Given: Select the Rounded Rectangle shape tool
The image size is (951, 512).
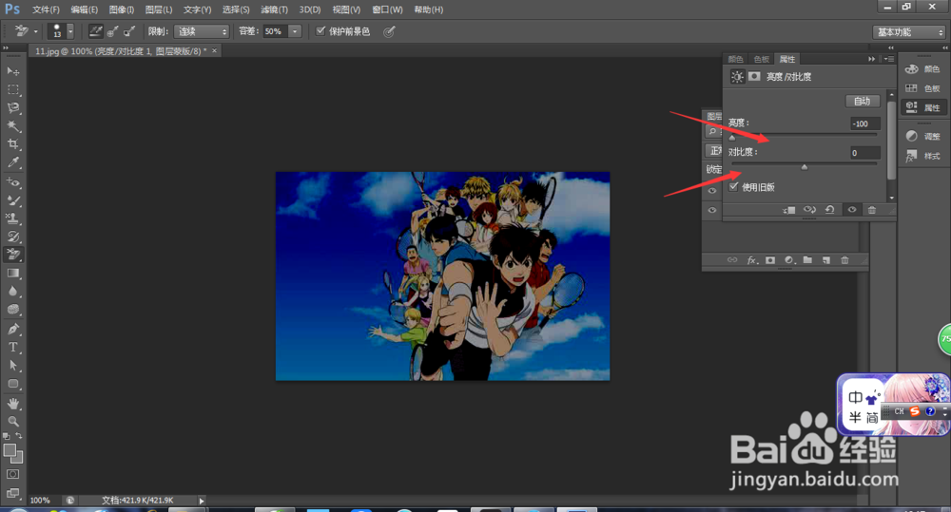Looking at the screenshot, I should [12, 384].
